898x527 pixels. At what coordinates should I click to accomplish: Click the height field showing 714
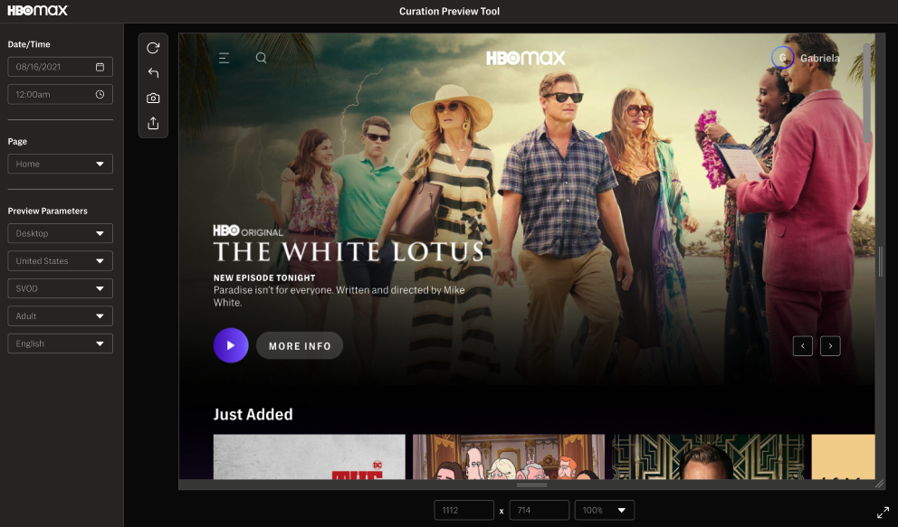(x=539, y=510)
